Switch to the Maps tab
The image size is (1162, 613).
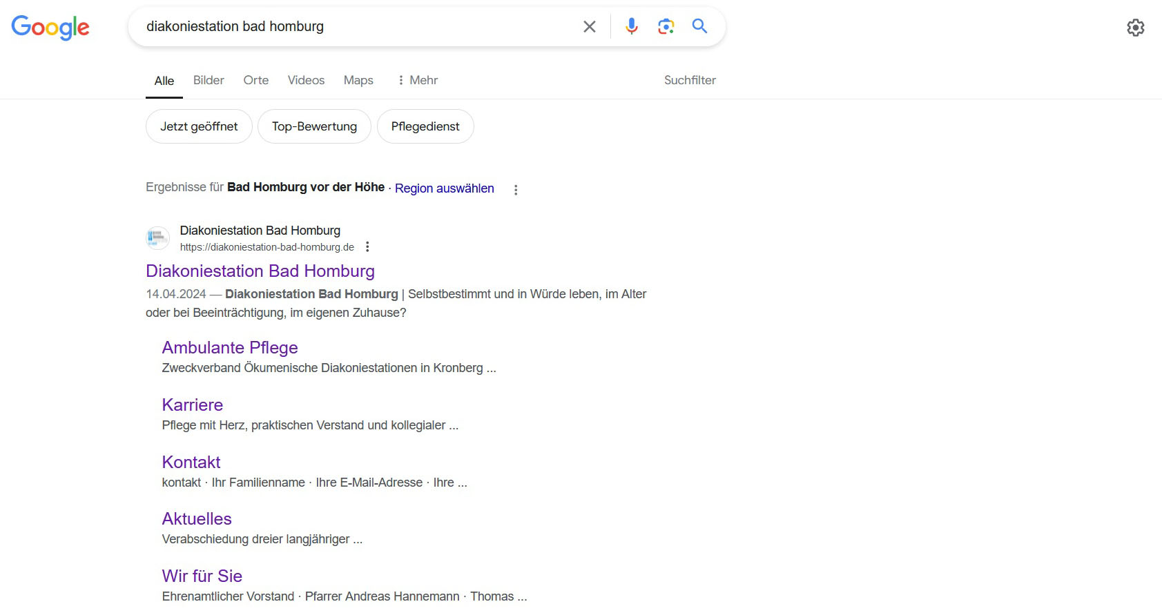358,80
